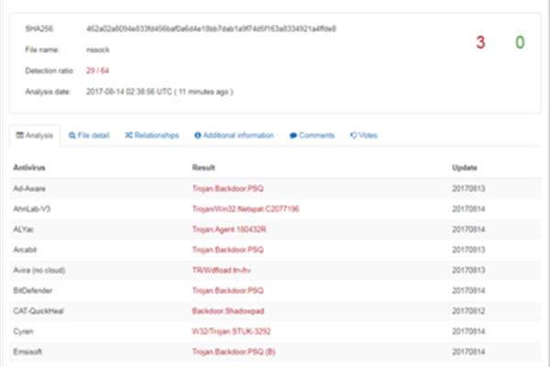This screenshot has height=367, width=550.
Task: Switch to the Comments tab
Action: [313, 136]
